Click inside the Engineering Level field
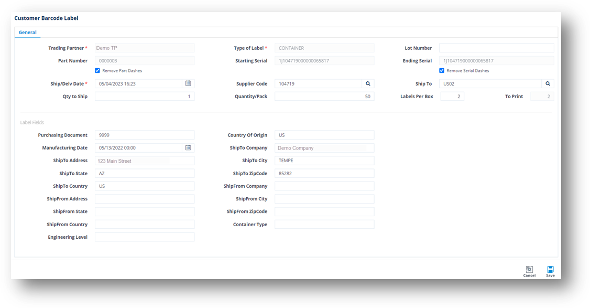The height and width of the screenshot is (308, 590). click(x=145, y=237)
